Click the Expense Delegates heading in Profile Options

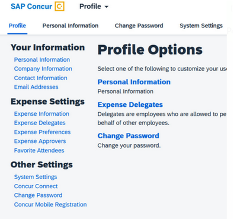(x=130, y=104)
